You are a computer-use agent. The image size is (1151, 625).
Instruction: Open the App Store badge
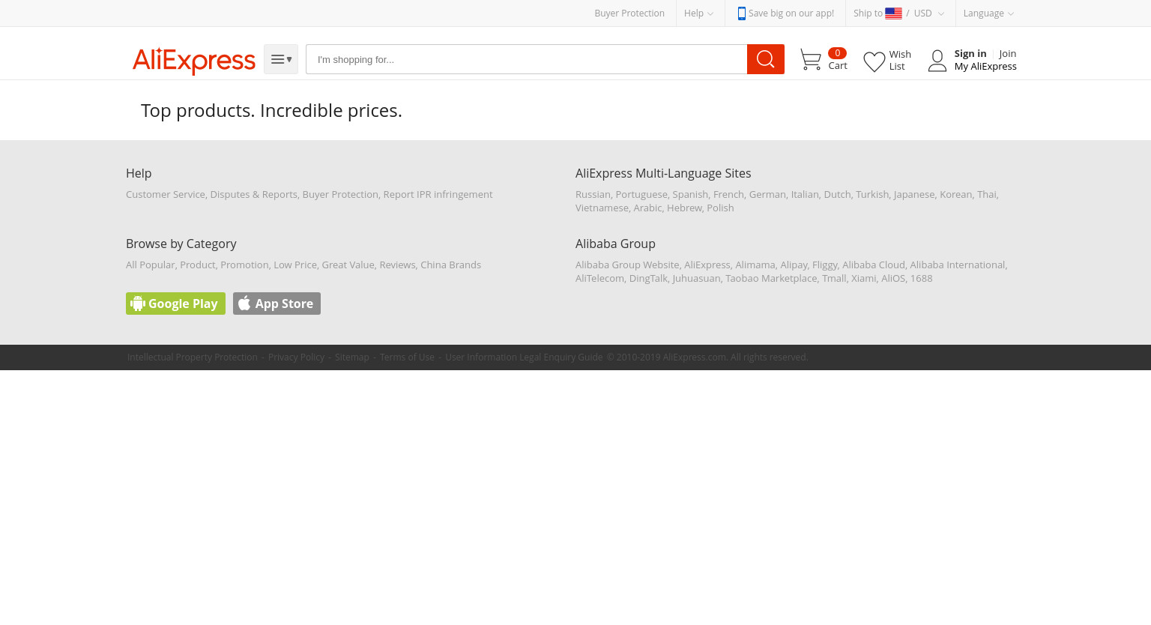[277, 304]
